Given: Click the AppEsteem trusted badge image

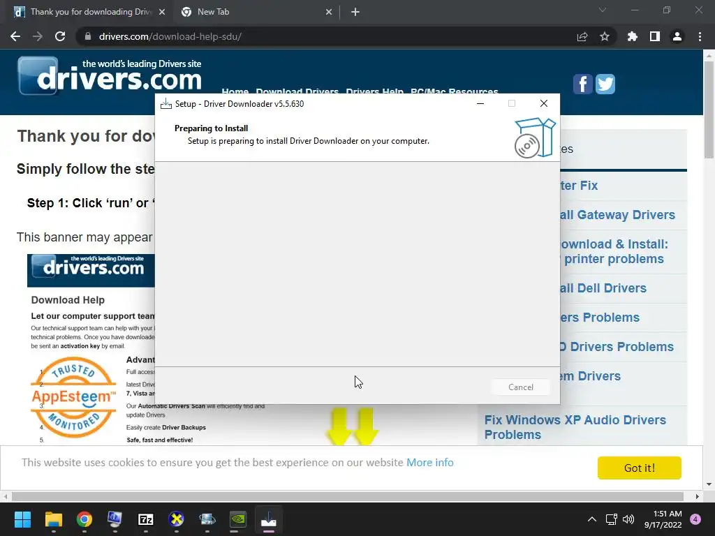Looking at the screenshot, I should [73, 397].
